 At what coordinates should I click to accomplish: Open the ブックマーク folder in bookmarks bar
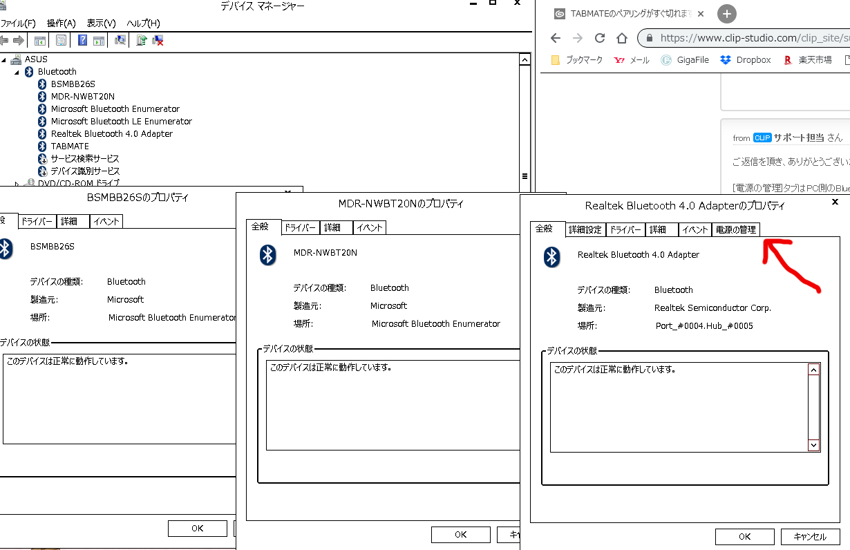pos(577,60)
